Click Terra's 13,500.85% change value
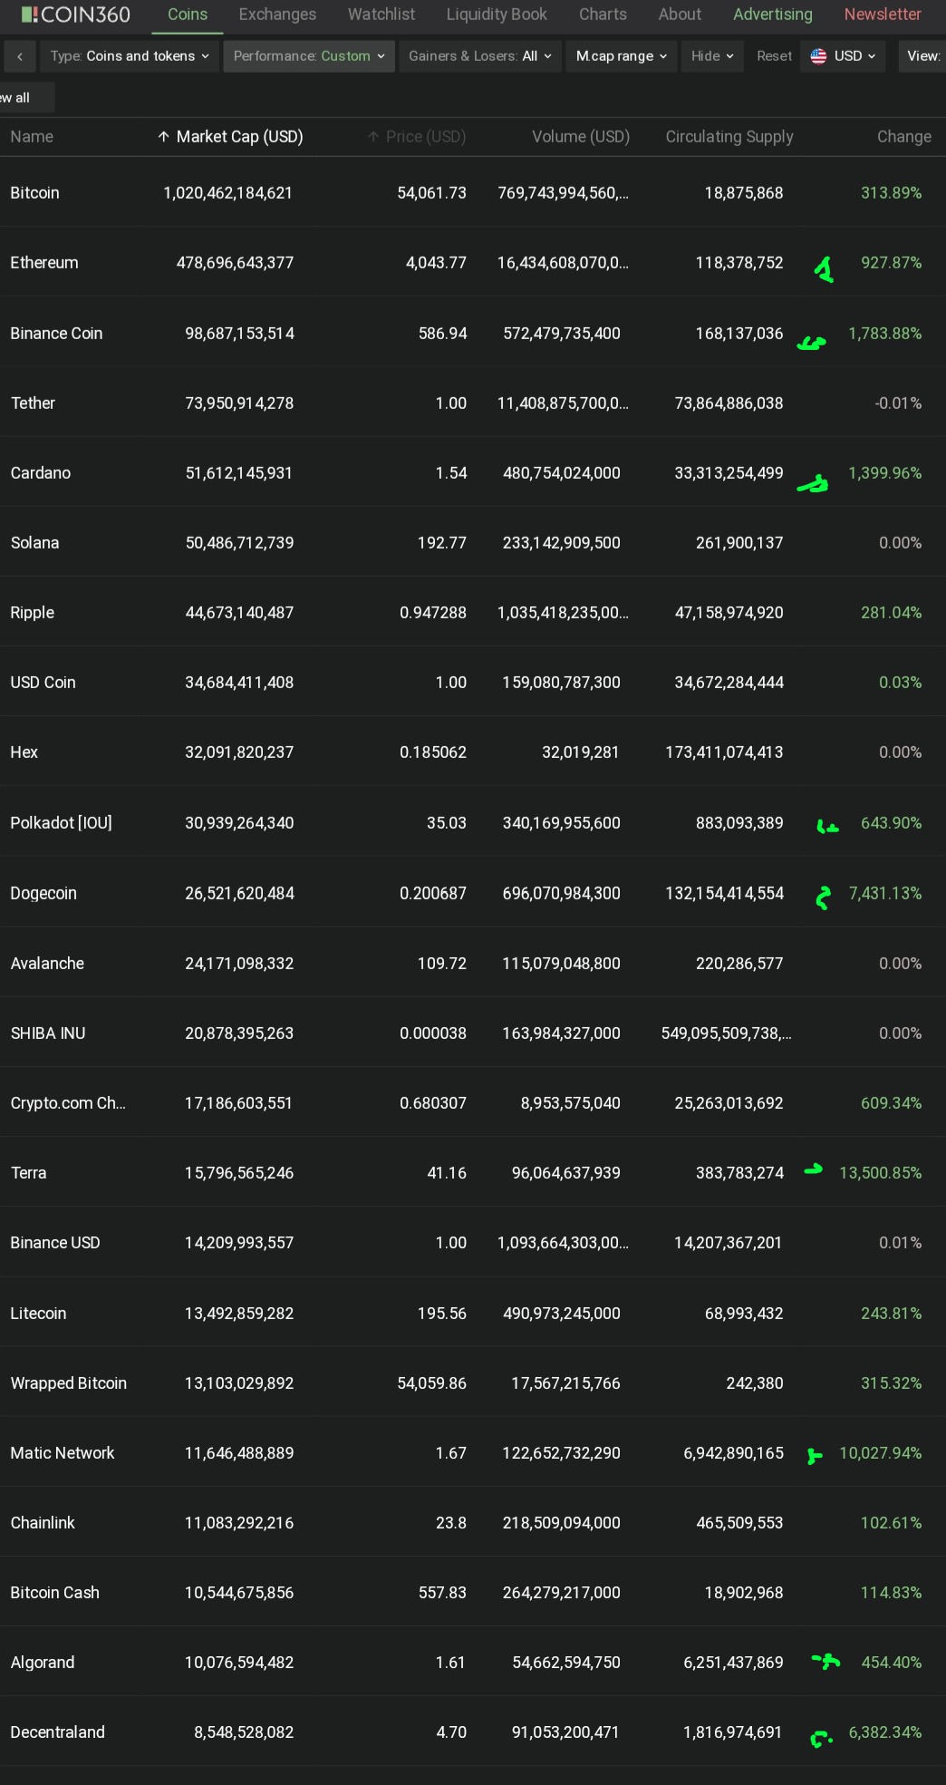 [881, 1173]
